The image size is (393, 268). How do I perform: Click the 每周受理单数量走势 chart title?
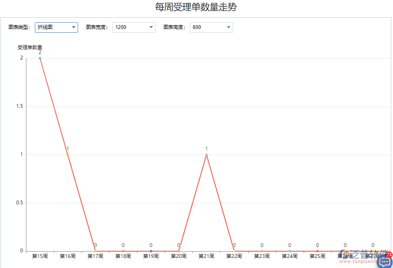(x=196, y=7)
